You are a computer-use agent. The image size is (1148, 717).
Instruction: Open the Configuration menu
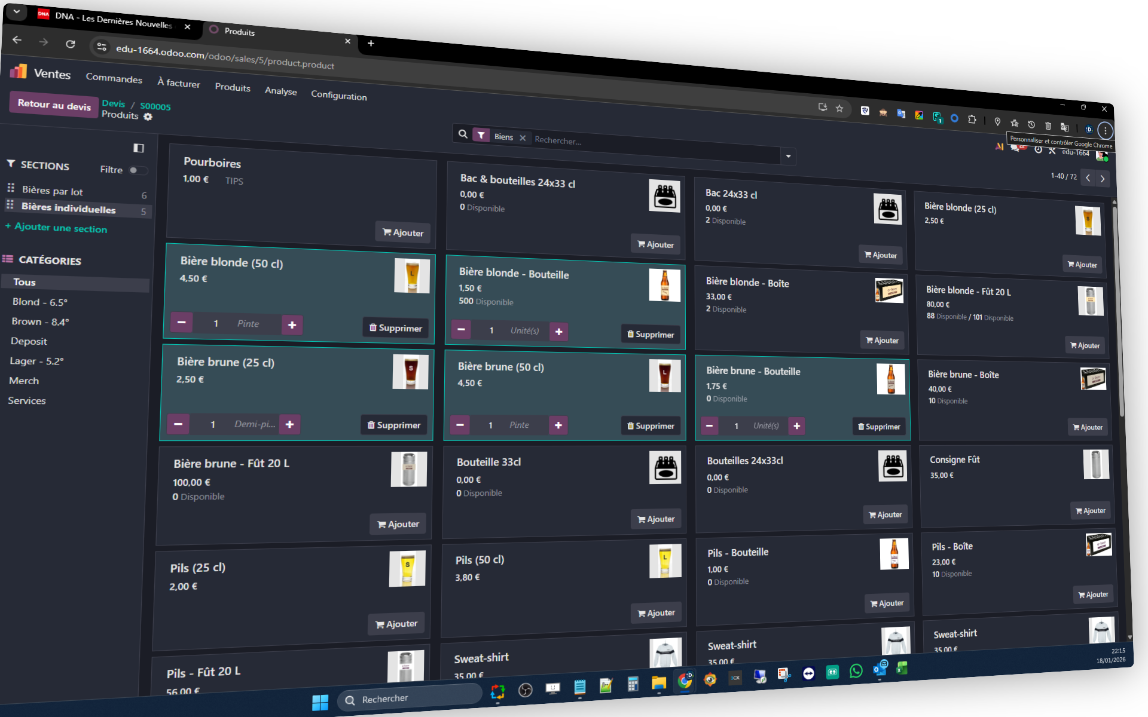(x=338, y=96)
